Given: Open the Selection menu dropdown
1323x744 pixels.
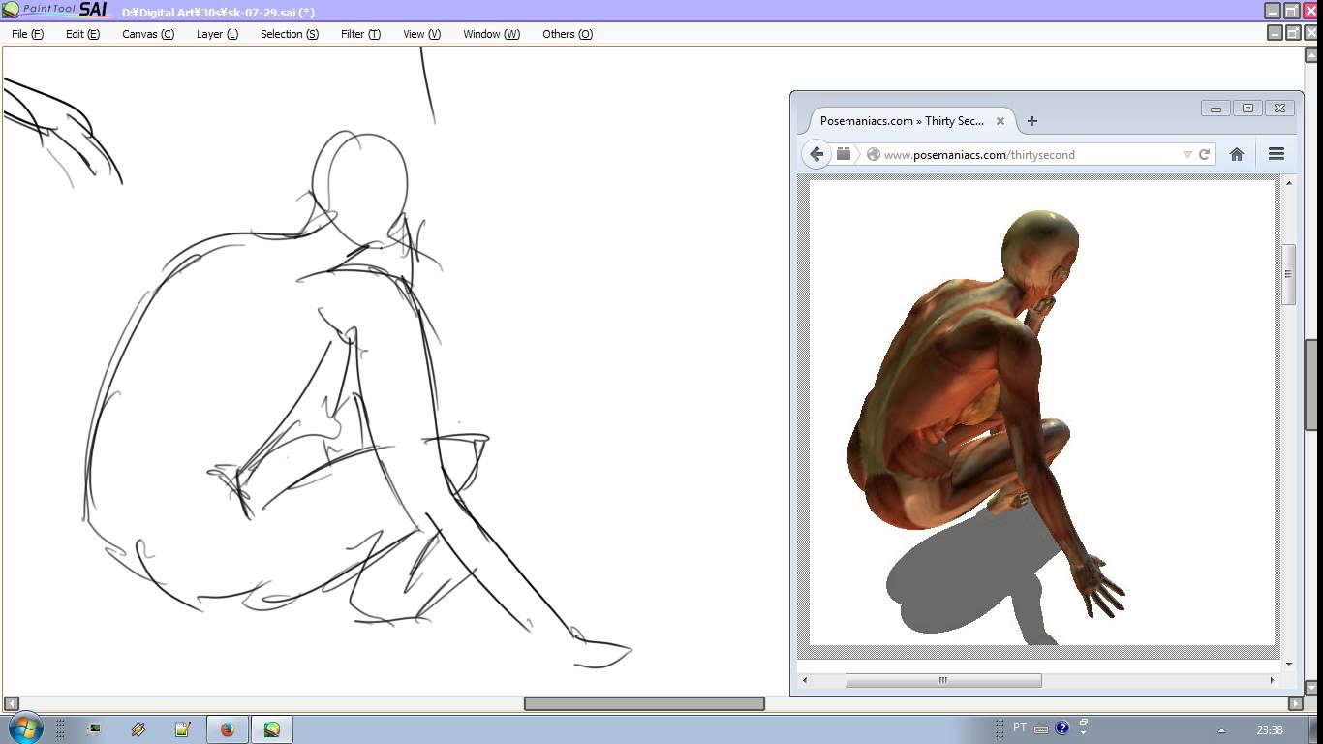Looking at the screenshot, I should (287, 33).
